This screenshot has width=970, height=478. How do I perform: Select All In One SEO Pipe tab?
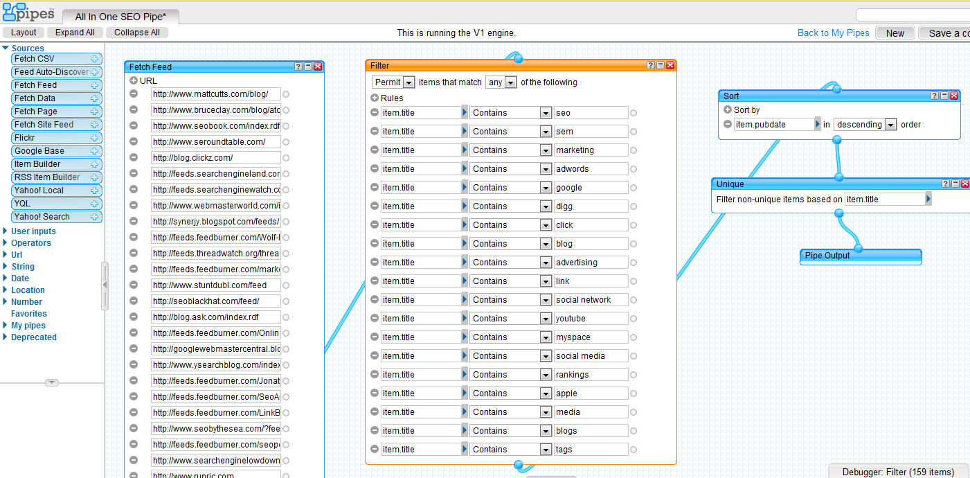click(120, 17)
